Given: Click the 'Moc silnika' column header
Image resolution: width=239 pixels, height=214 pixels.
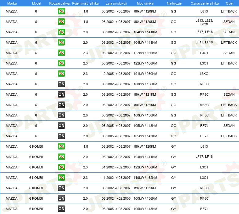Looking at the screenshot, I should point(145,3).
